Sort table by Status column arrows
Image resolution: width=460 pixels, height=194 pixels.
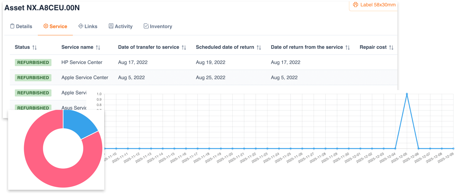click(x=34, y=47)
